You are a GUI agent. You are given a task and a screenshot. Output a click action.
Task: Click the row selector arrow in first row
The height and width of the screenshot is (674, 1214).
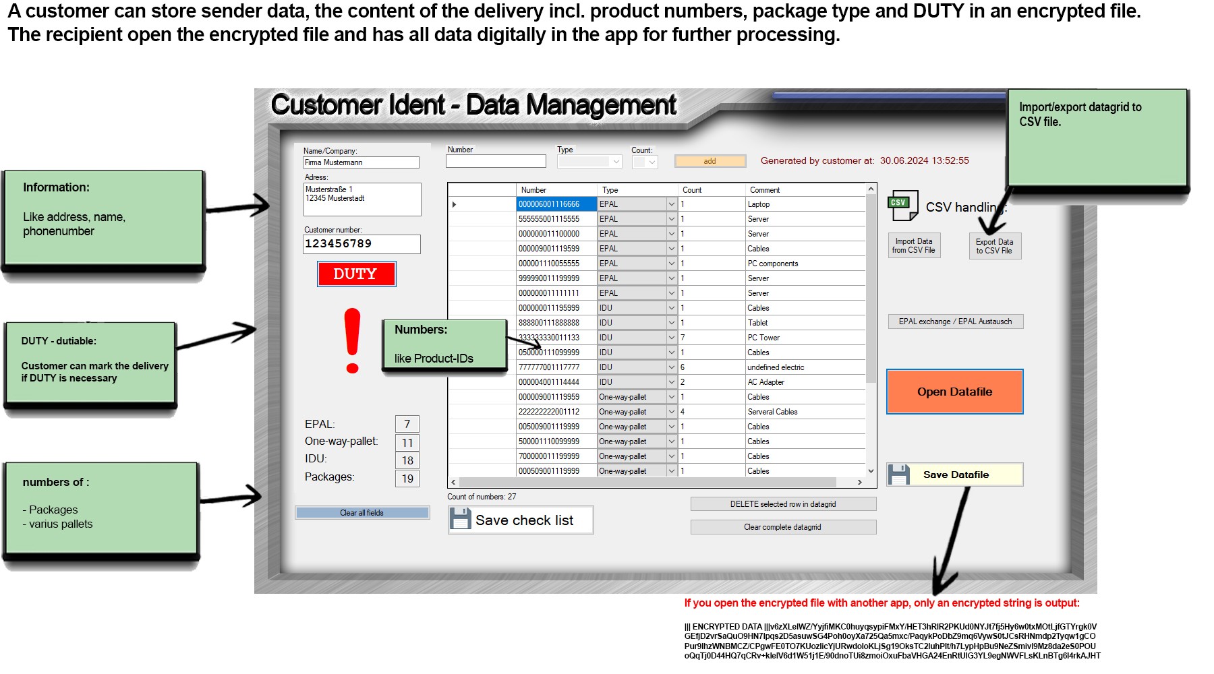(454, 204)
